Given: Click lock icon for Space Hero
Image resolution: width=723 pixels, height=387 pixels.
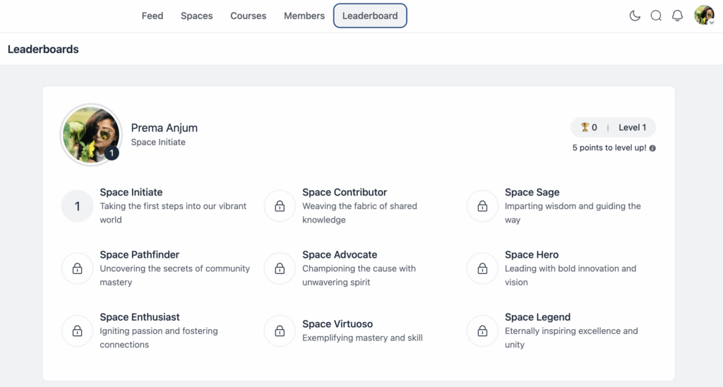Looking at the screenshot, I should 482,268.
